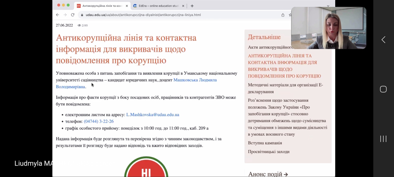The image size is (394, 177).
Task: Open the Вступна кампанія sidebar link
Action: tap(265, 143)
